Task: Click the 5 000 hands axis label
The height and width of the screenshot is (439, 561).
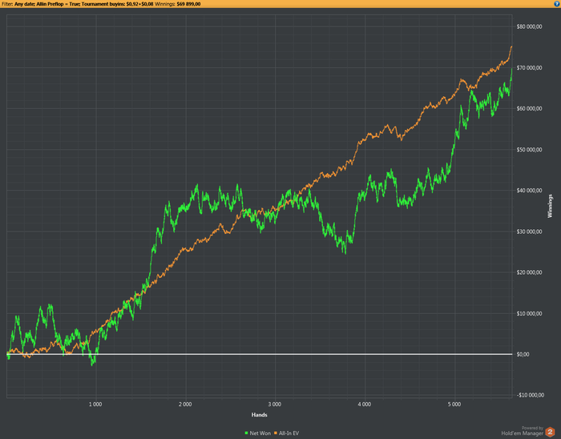Action: 454,405
